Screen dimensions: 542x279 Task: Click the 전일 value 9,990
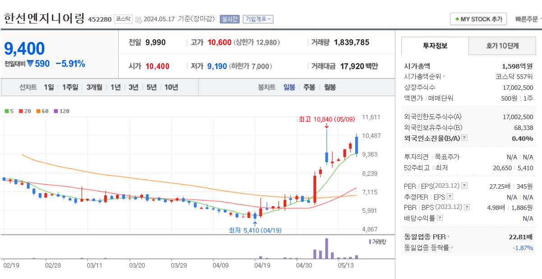(155, 42)
